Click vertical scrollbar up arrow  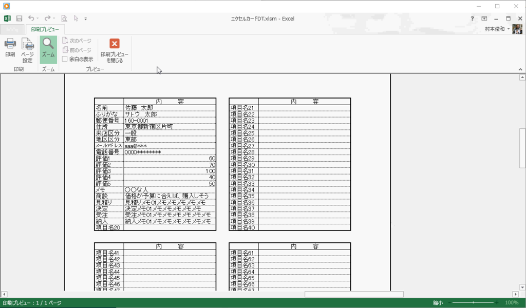522,78
